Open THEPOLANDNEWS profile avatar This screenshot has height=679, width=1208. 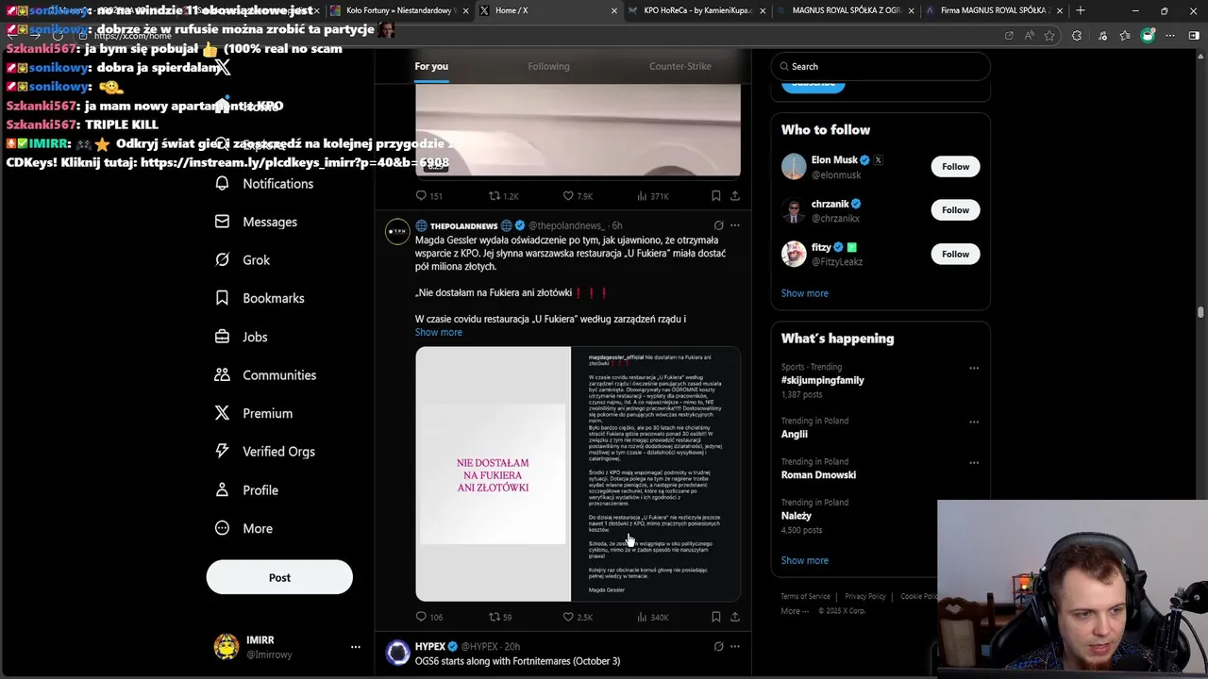[x=397, y=231]
